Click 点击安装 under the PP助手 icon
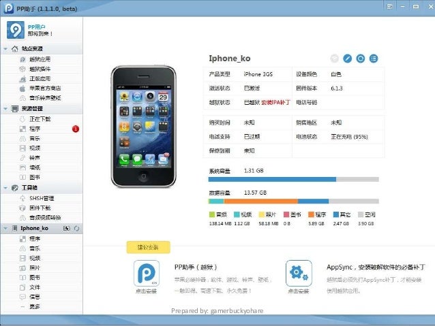Image resolution: width=435 pixels, height=326 pixels. point(146,291)
